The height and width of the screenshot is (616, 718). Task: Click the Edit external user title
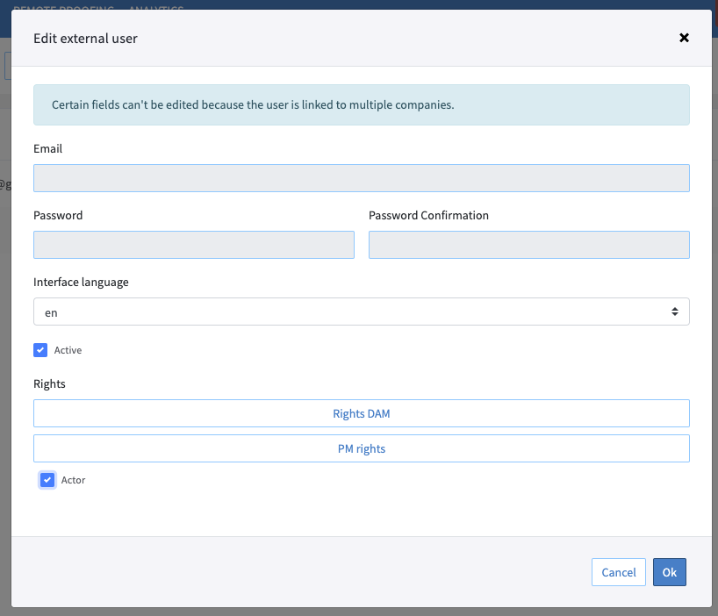[x=85, y=38]
